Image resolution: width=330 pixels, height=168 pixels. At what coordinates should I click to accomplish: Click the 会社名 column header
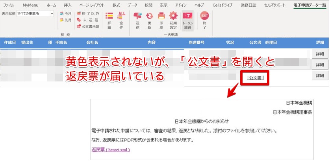tap(92, 42)
